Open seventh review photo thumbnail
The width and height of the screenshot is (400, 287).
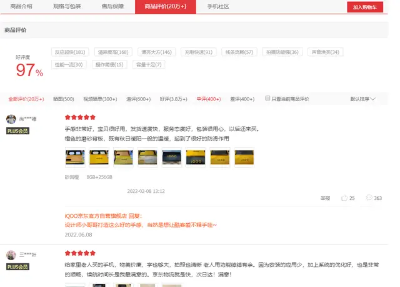coord(220,157)
